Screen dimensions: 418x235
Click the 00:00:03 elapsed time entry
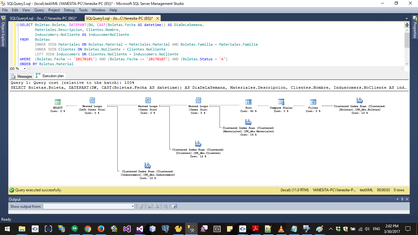click(383, 190)
